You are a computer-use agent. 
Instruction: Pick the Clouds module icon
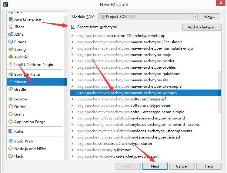pyautogui.click(x=11, y=42)
